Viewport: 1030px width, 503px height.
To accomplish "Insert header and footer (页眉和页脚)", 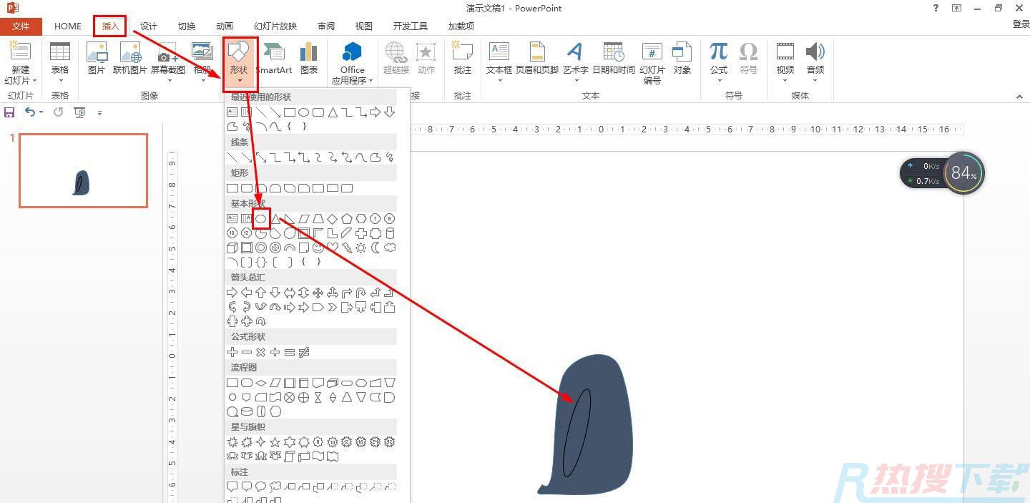I will (536, 59).
